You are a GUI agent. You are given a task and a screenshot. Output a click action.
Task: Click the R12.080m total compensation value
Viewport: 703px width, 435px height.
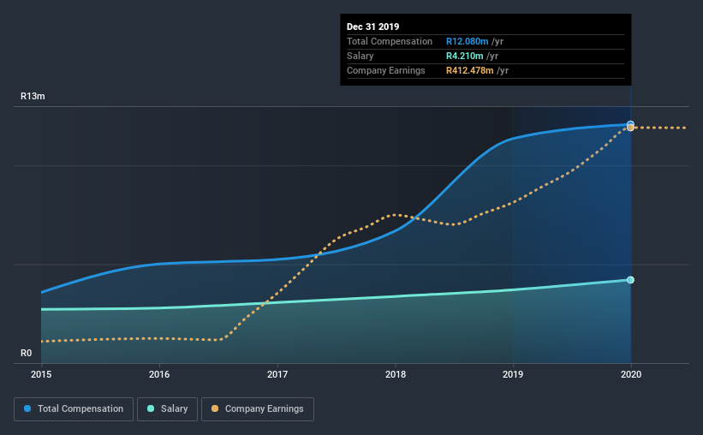coord(468,41)
